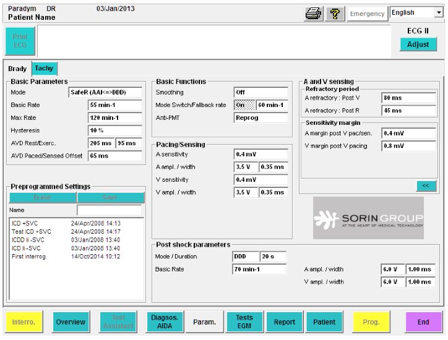Click the Print ECG button
This screenshot has height=340, width=448.
point(20,41)
